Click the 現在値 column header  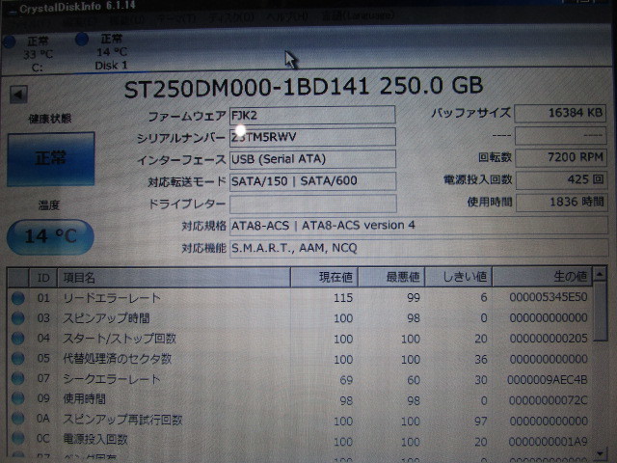pos(324,277)
